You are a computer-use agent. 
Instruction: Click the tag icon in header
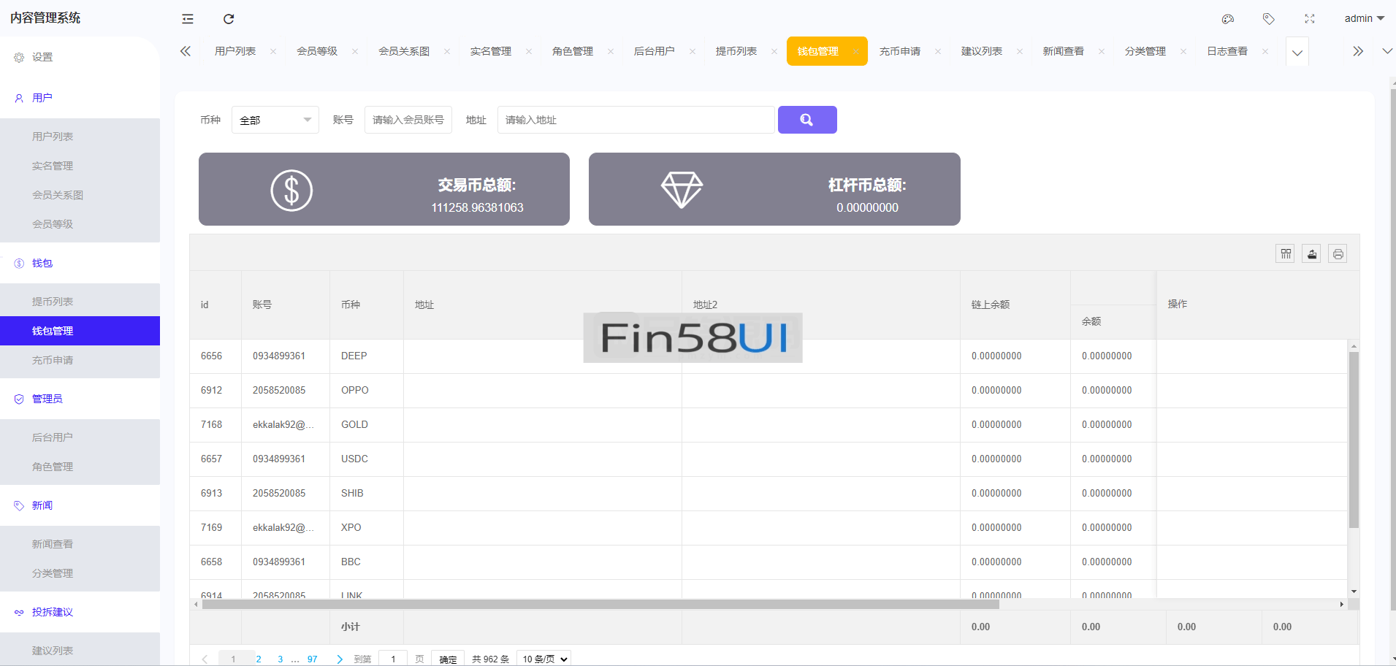pyautogui.click(x=1269, y=19)
